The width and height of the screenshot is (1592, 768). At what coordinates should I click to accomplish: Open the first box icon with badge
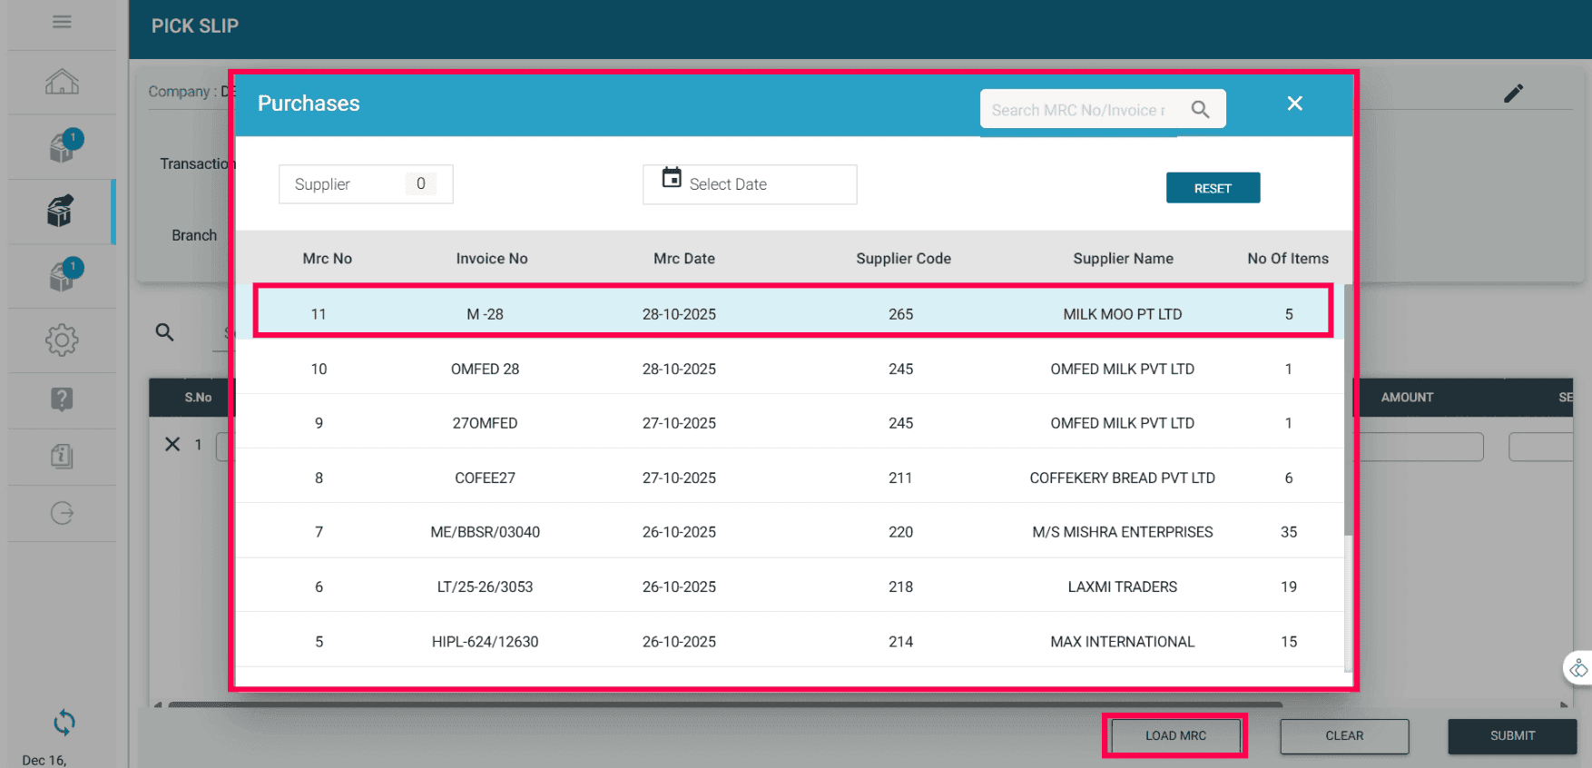(x=65, y=146)
